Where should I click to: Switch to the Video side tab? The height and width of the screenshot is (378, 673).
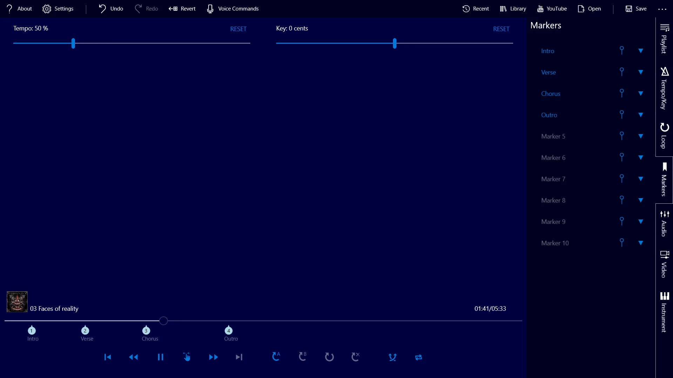pyautogui.click(x=664, y=264)
